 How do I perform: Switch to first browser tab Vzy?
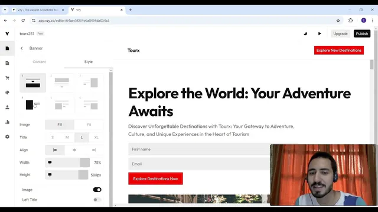tap(38, 10)
